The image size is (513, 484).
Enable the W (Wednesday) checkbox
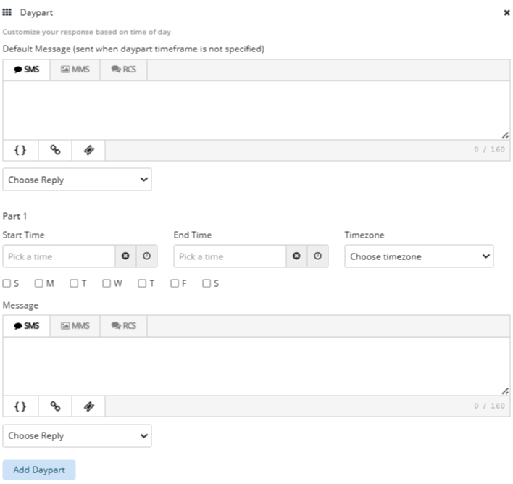[x=107, y=283]
